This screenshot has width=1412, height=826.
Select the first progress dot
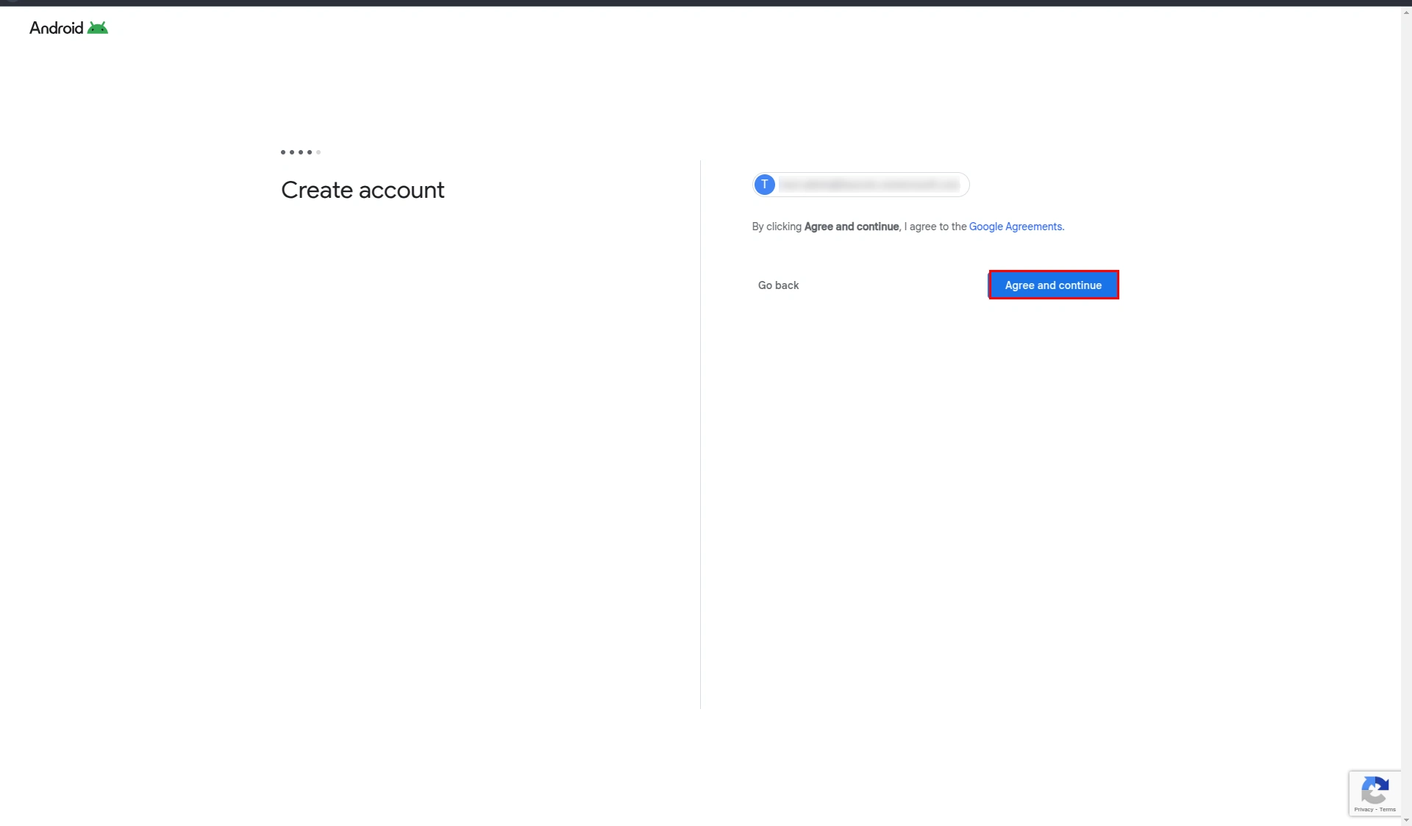[282, 152]
